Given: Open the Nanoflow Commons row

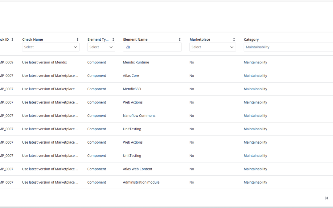Looking at the screenshot, I should [139, 116].
